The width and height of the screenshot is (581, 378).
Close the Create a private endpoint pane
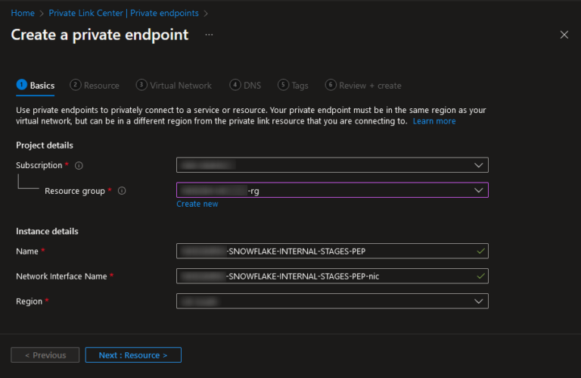564,35
